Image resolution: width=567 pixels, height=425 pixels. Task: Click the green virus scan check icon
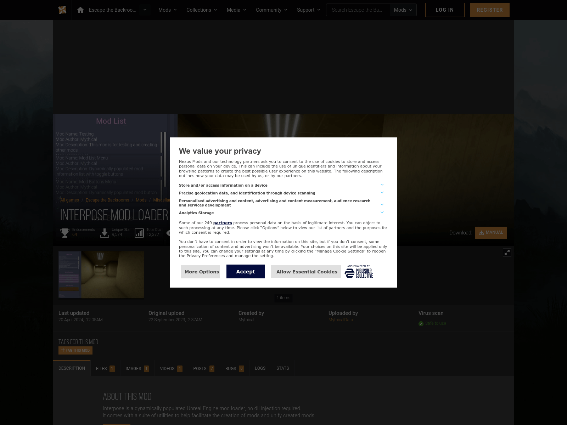coord(421,324)
